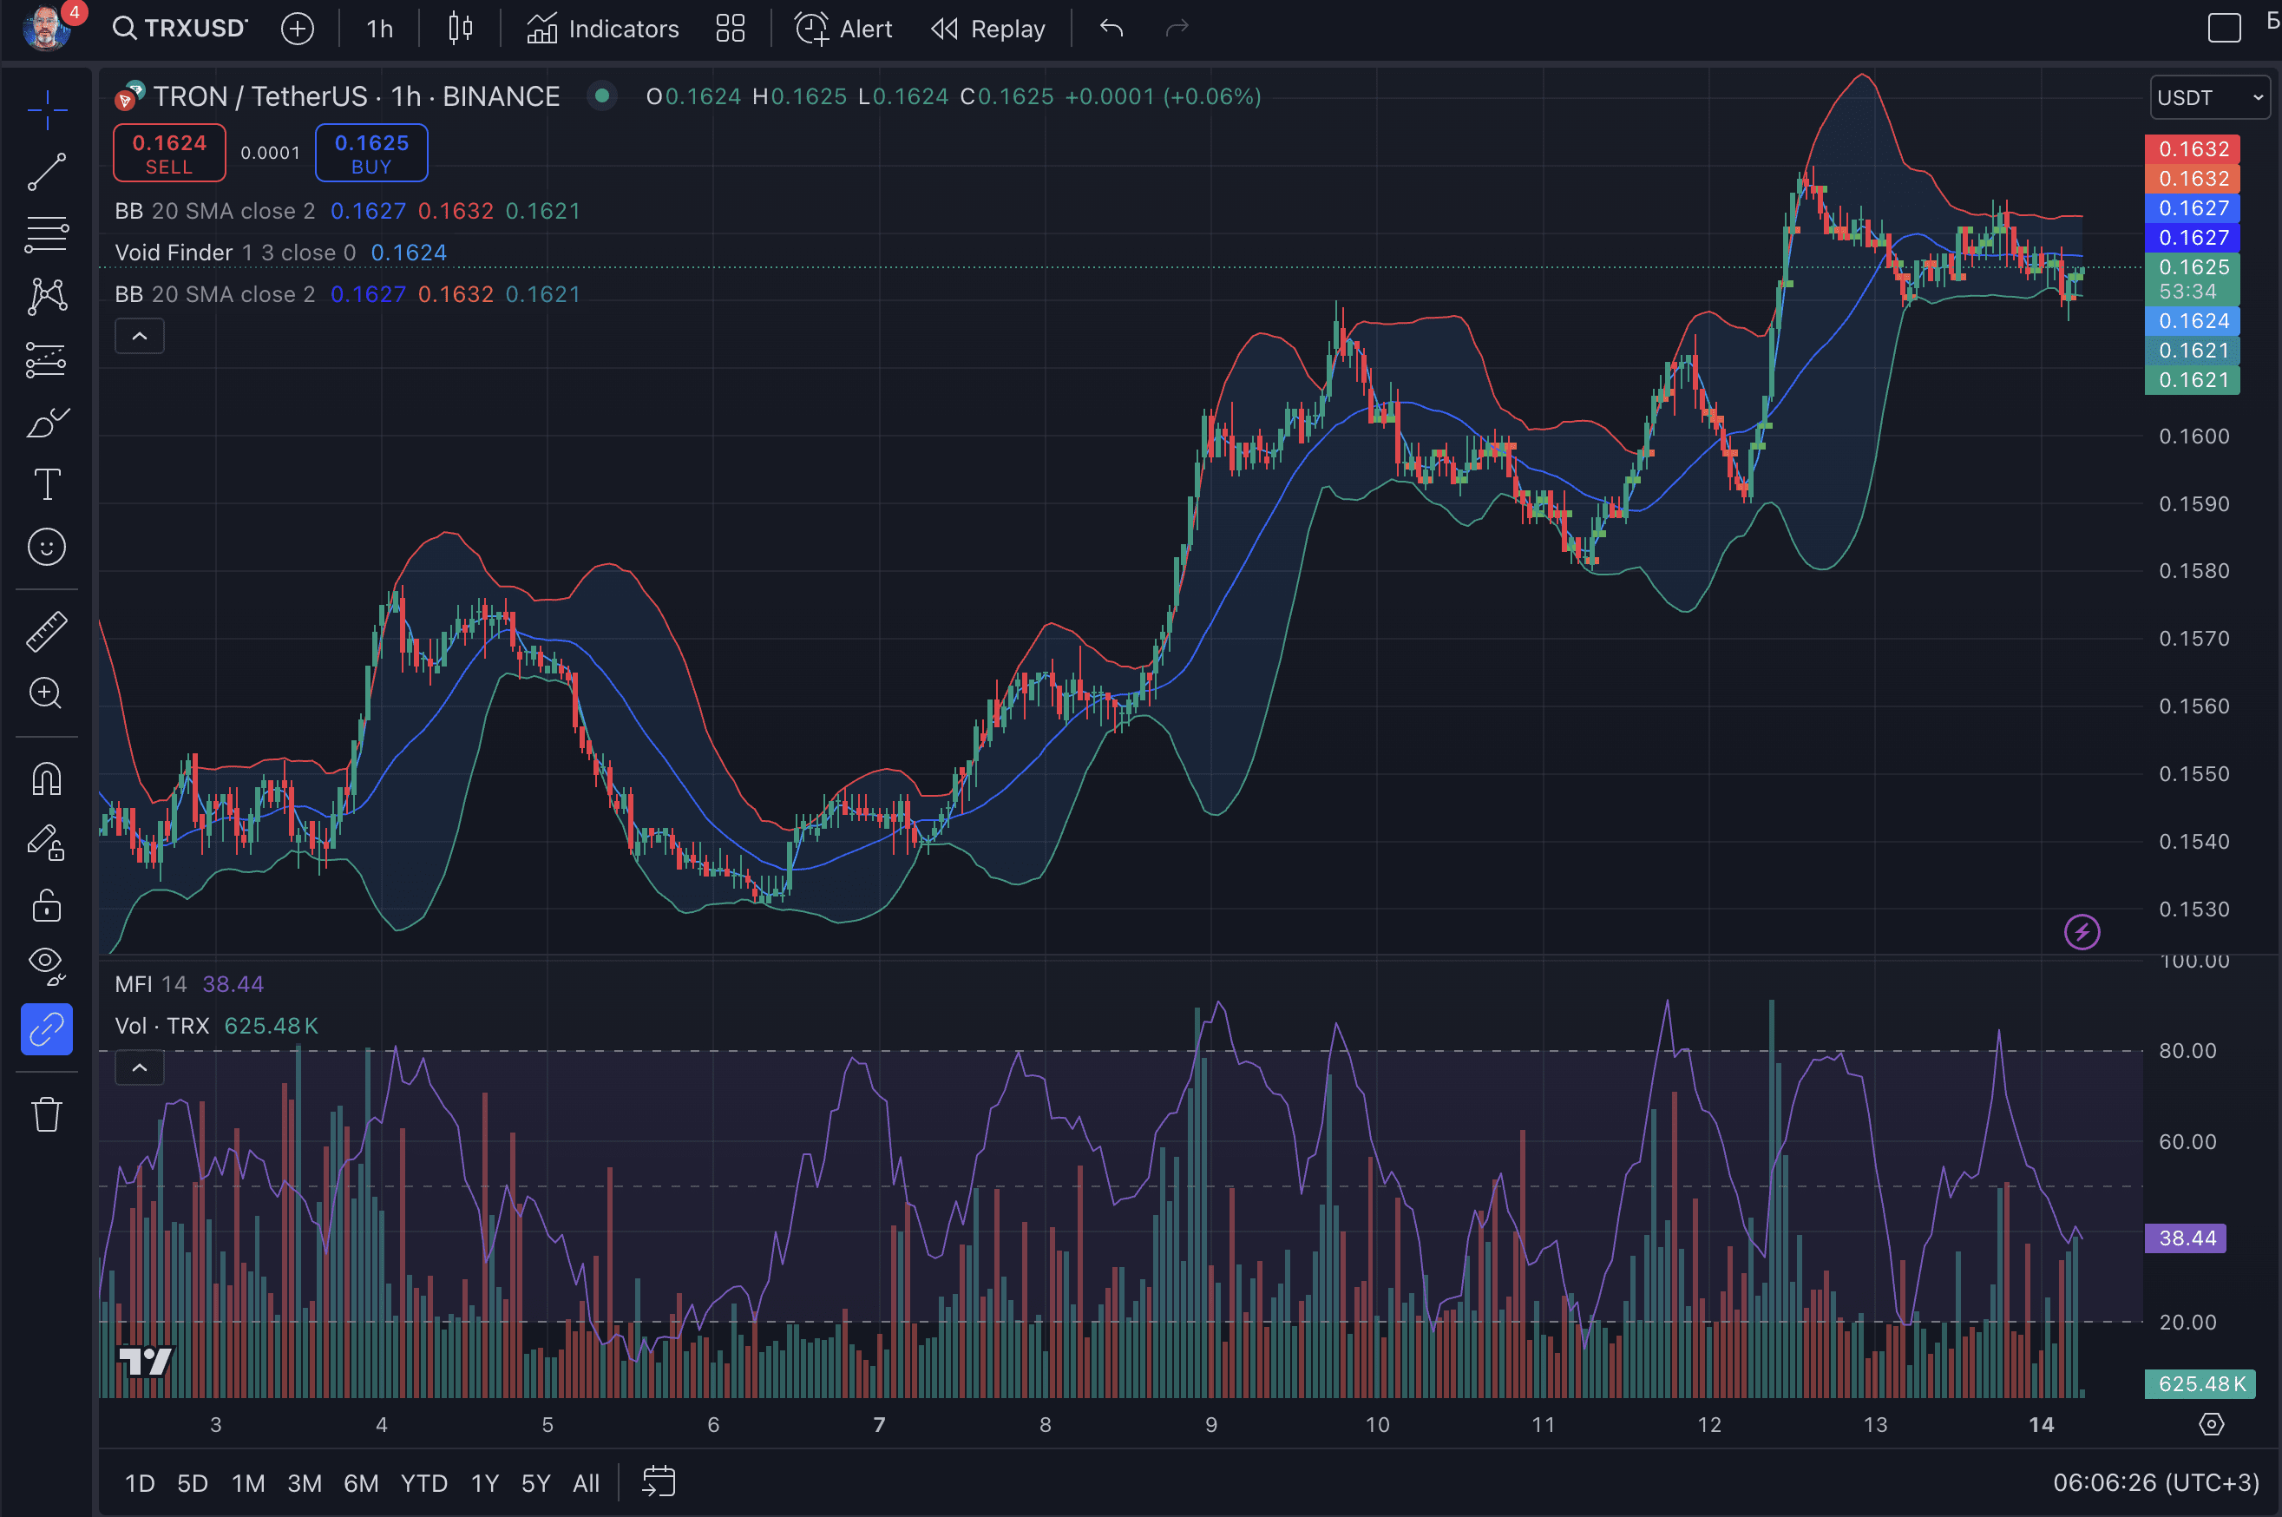This screenshot has height=1517, width=2282.
Task: Open the brush drawing tool
Action: [47, 423]
